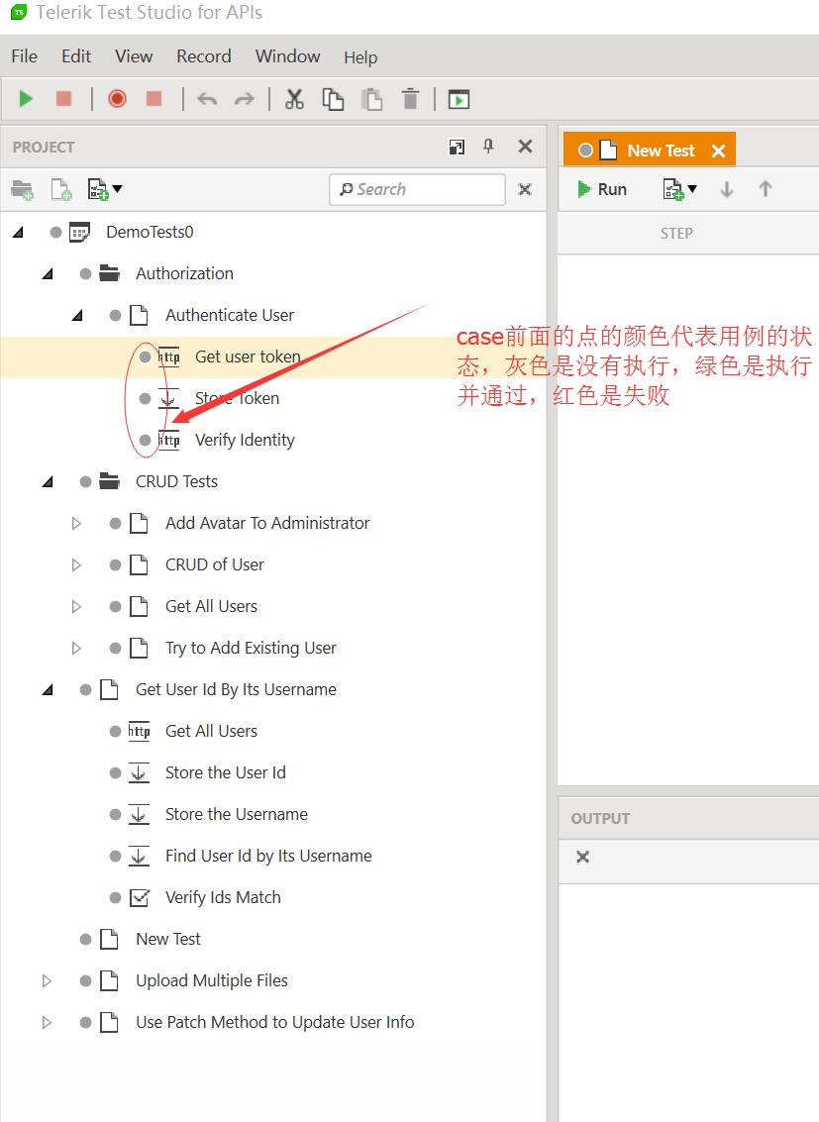Collapse the DemoTests0 project node

pyautogui.click(x=19, y=232)
